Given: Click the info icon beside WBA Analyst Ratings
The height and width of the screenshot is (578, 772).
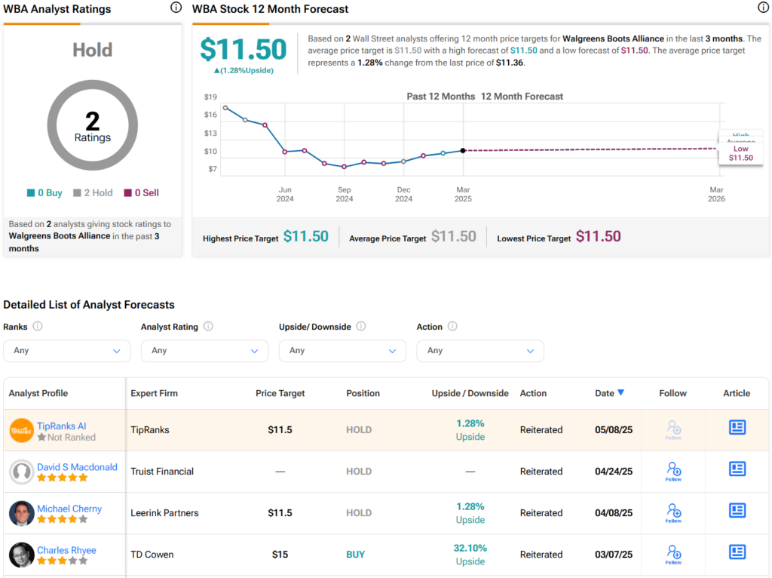Looking at the screenshot, I should point(176,8).
